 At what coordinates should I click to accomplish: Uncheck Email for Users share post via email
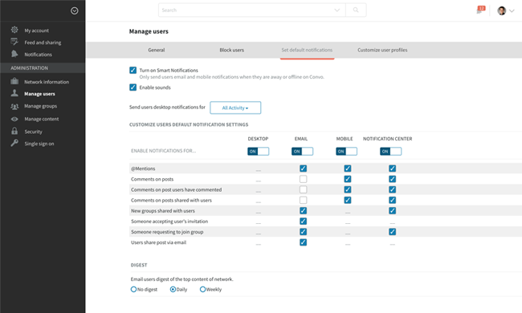pos(303,242)
